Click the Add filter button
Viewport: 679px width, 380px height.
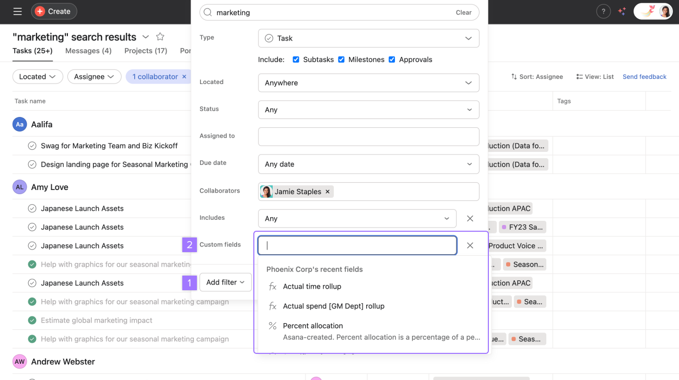(x=225, y=282)
